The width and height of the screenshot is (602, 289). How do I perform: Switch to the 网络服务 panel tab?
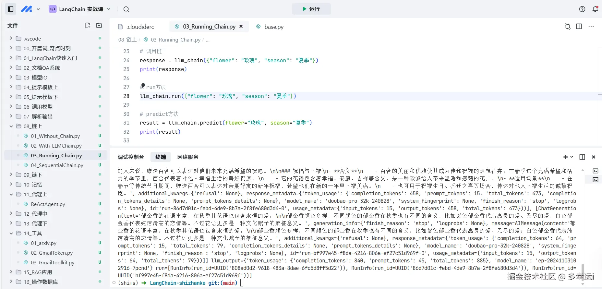[188, 157]
